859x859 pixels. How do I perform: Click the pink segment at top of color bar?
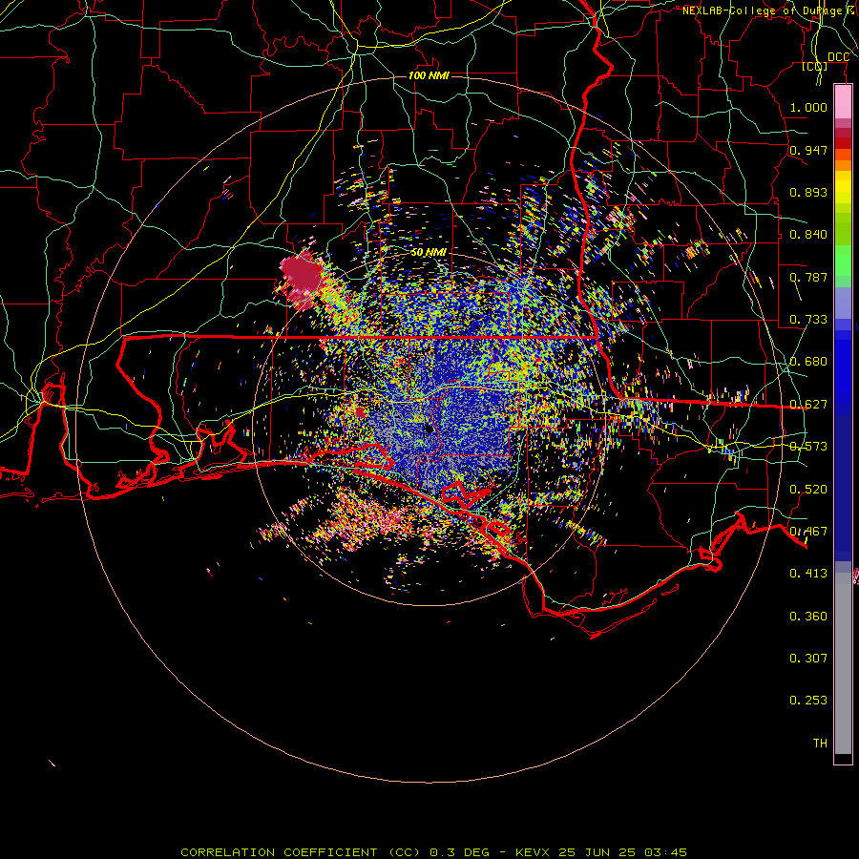pos(843,102)
